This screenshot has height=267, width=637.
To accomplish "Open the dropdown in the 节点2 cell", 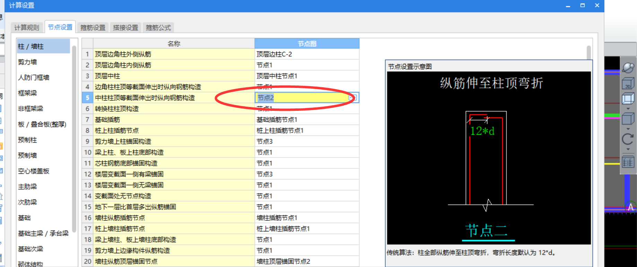I will coord(353,98).
